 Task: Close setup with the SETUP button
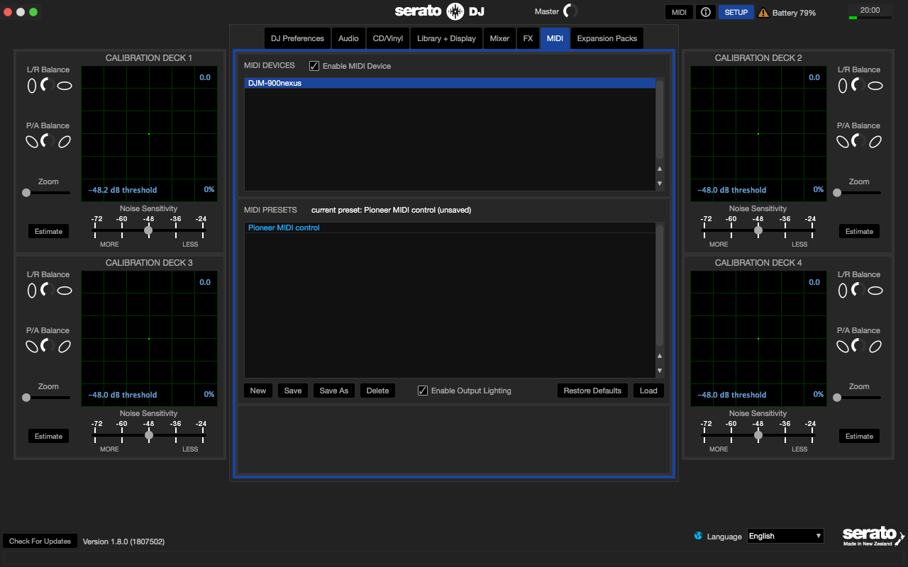pos(736,12)
